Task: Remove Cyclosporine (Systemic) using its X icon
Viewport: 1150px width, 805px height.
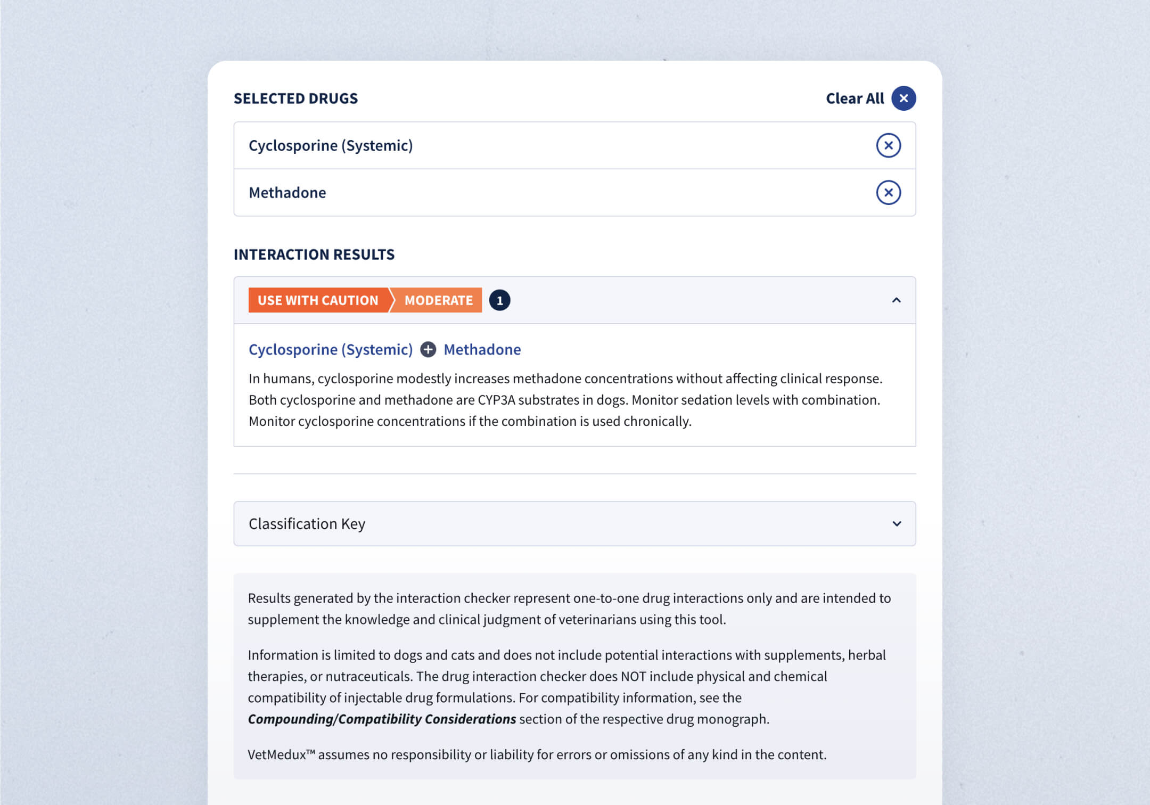Action: point(888,145)
